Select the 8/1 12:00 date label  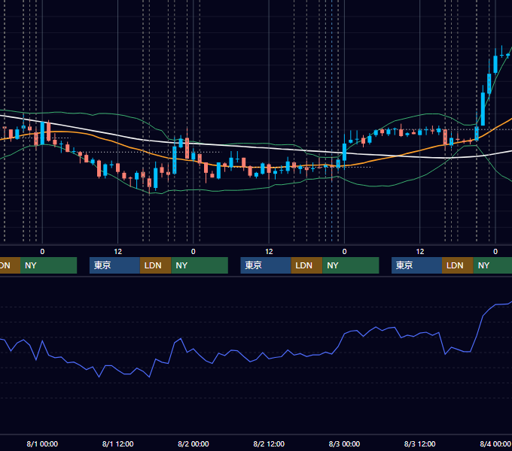pyautogui.click(x=118, y=443)
